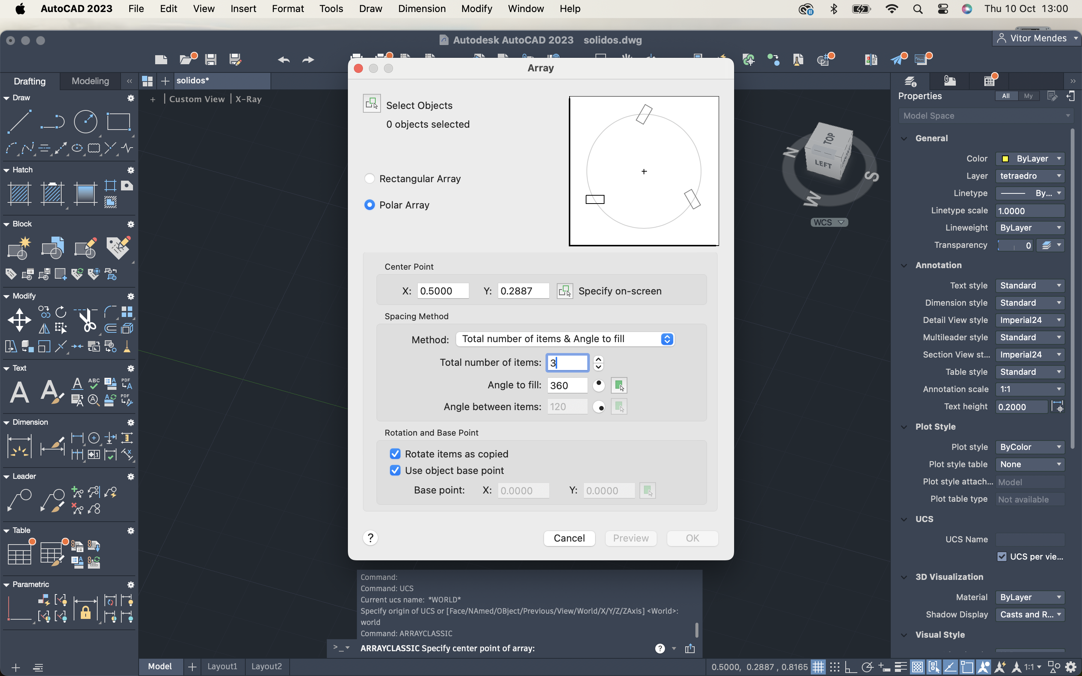
Task: Select the Circle tool
Action: [x=85, y=121]
